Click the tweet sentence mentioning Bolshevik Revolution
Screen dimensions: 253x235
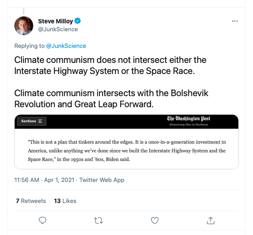tap(111, 99)
